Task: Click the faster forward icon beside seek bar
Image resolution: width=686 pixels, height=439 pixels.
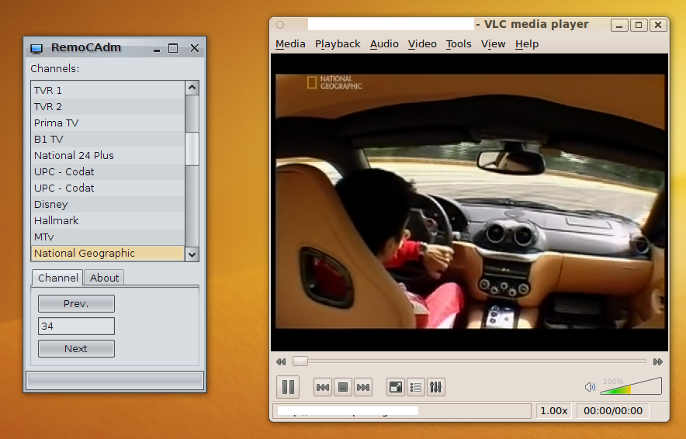Action: pyautogui.click(x=657, y=361)
